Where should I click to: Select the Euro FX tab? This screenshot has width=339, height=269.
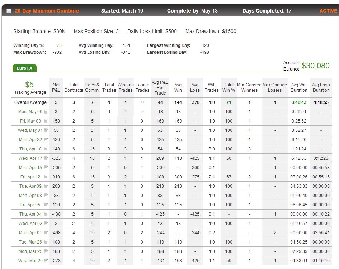pos(24,68)
